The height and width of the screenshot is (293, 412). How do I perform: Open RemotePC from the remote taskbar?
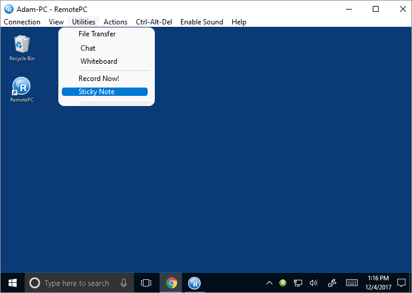point(195,283)
